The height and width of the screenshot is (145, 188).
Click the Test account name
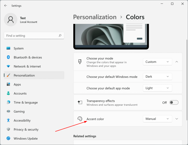23,18
